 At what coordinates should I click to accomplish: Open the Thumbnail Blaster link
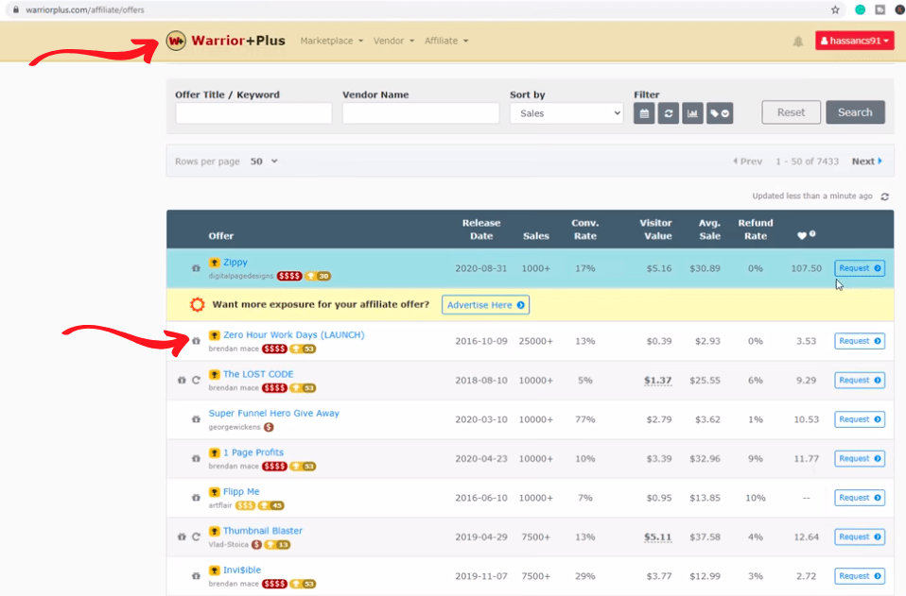coord(263,531)
